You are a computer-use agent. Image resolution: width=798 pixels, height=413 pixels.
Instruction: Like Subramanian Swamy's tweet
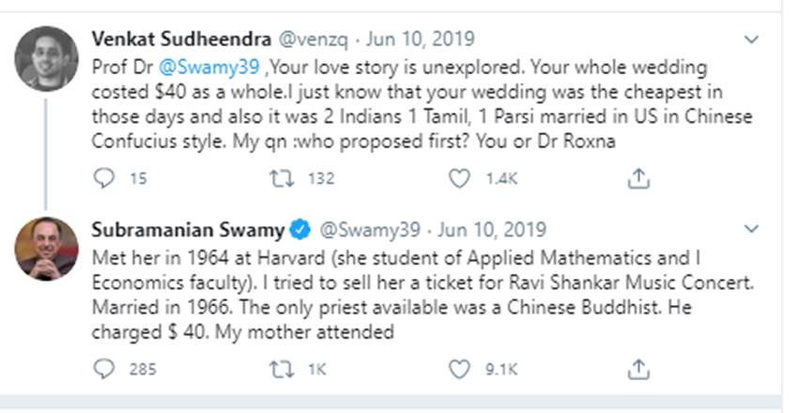click(459, 369)
